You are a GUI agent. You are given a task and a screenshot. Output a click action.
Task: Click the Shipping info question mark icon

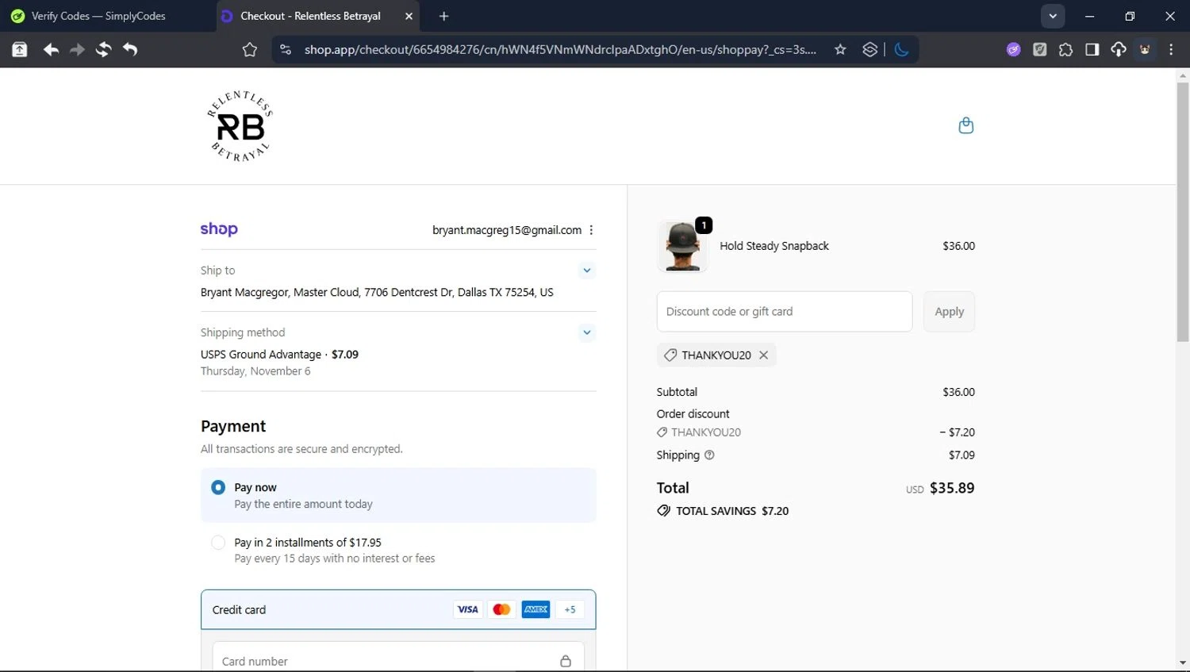click(709, 455)
